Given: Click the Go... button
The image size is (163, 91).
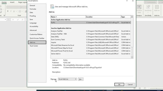Looking at the screenshot, I should (x=81, y=79).
